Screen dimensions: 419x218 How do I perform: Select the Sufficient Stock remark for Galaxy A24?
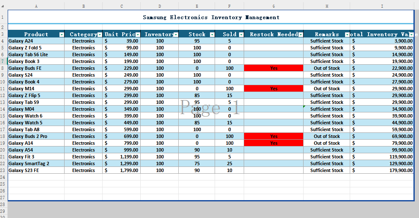(x=327, y=41)
